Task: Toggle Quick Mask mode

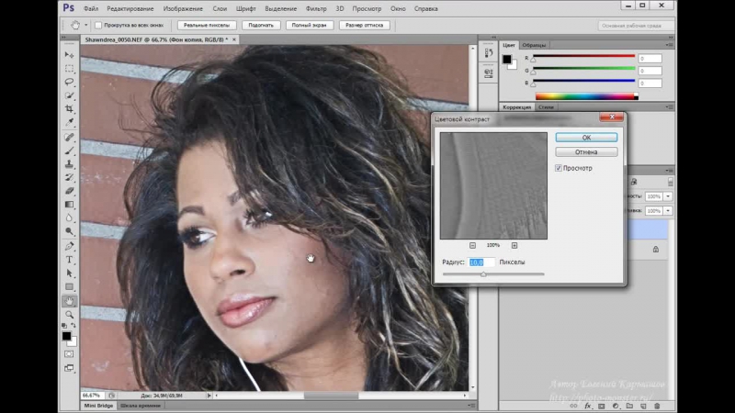Action: point(69,354)
